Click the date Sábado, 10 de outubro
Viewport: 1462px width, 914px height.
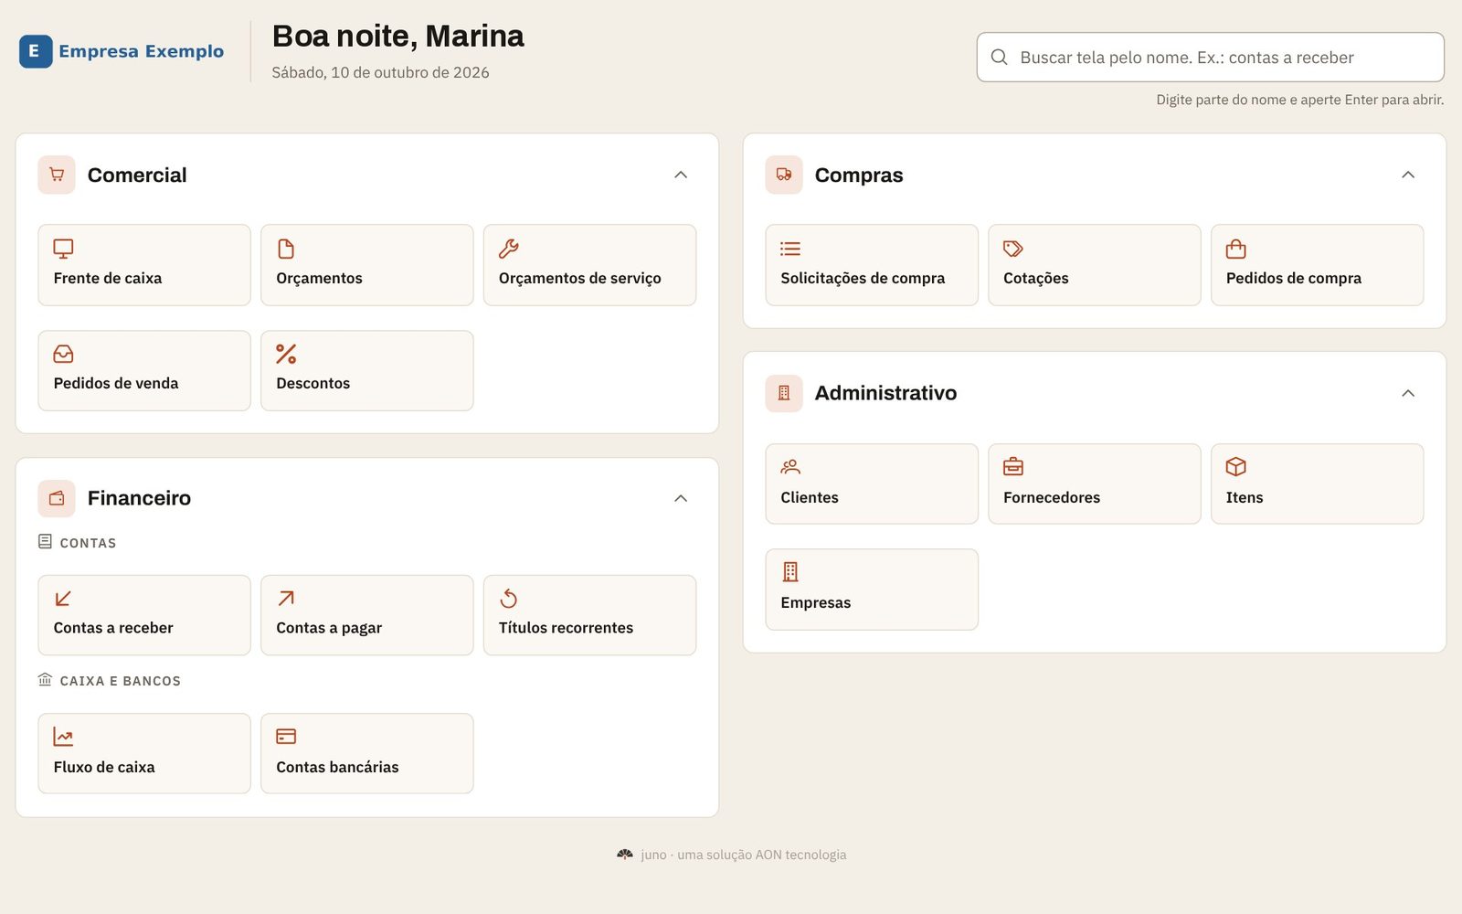point(380,72)
